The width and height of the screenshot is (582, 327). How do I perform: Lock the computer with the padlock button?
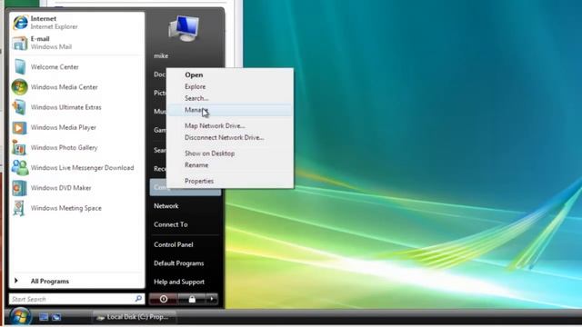[192, 299]
